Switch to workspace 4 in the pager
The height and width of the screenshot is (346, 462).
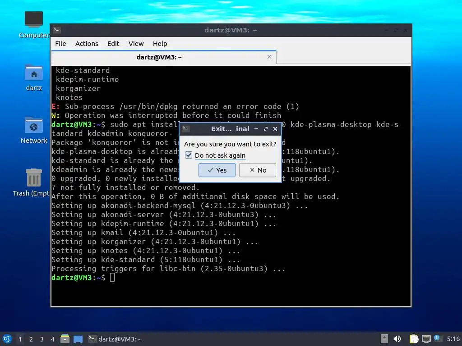(53, 339)
